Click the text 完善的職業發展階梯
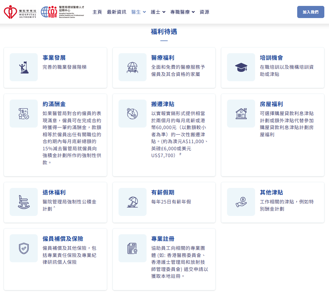 65,67
